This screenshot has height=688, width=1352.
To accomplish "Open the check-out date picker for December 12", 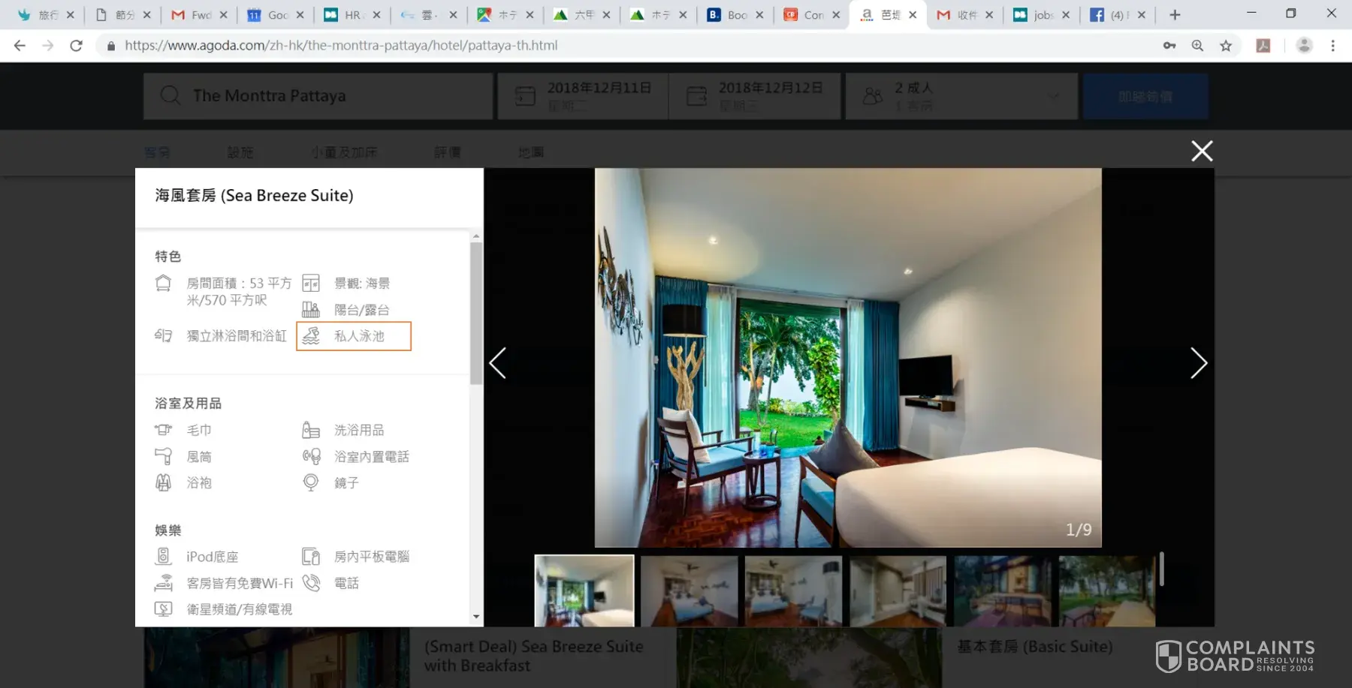I will pyautogui.click(x=754, y=96).
